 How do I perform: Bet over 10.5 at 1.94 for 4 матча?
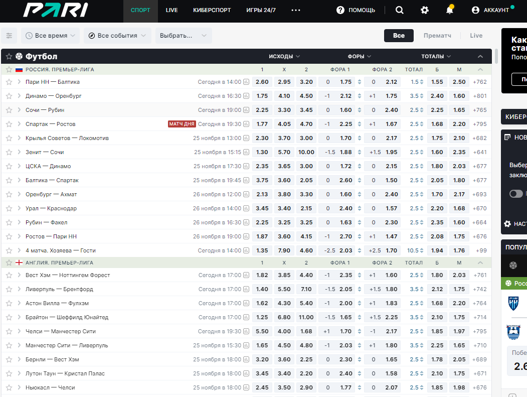(x=437, y=250)
